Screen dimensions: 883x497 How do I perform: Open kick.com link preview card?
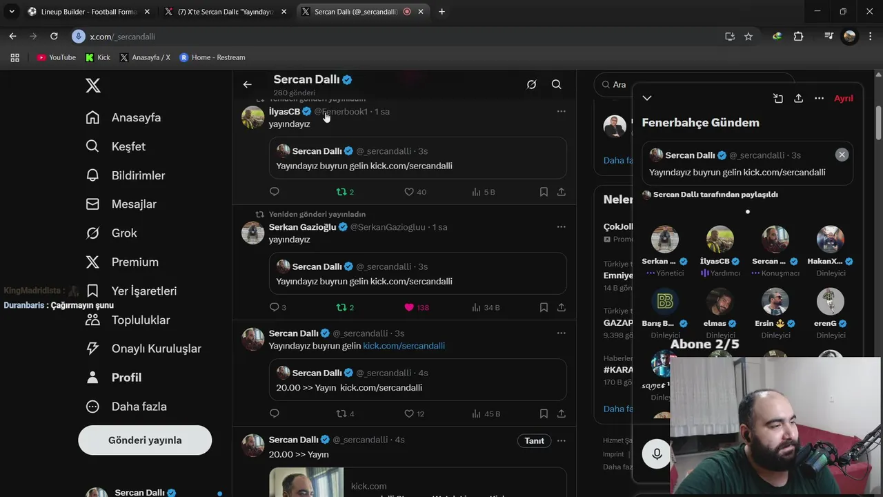tap(417, 482)
